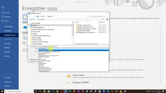
Task: Open Compte in the sidebar
Action: [7, 78]
